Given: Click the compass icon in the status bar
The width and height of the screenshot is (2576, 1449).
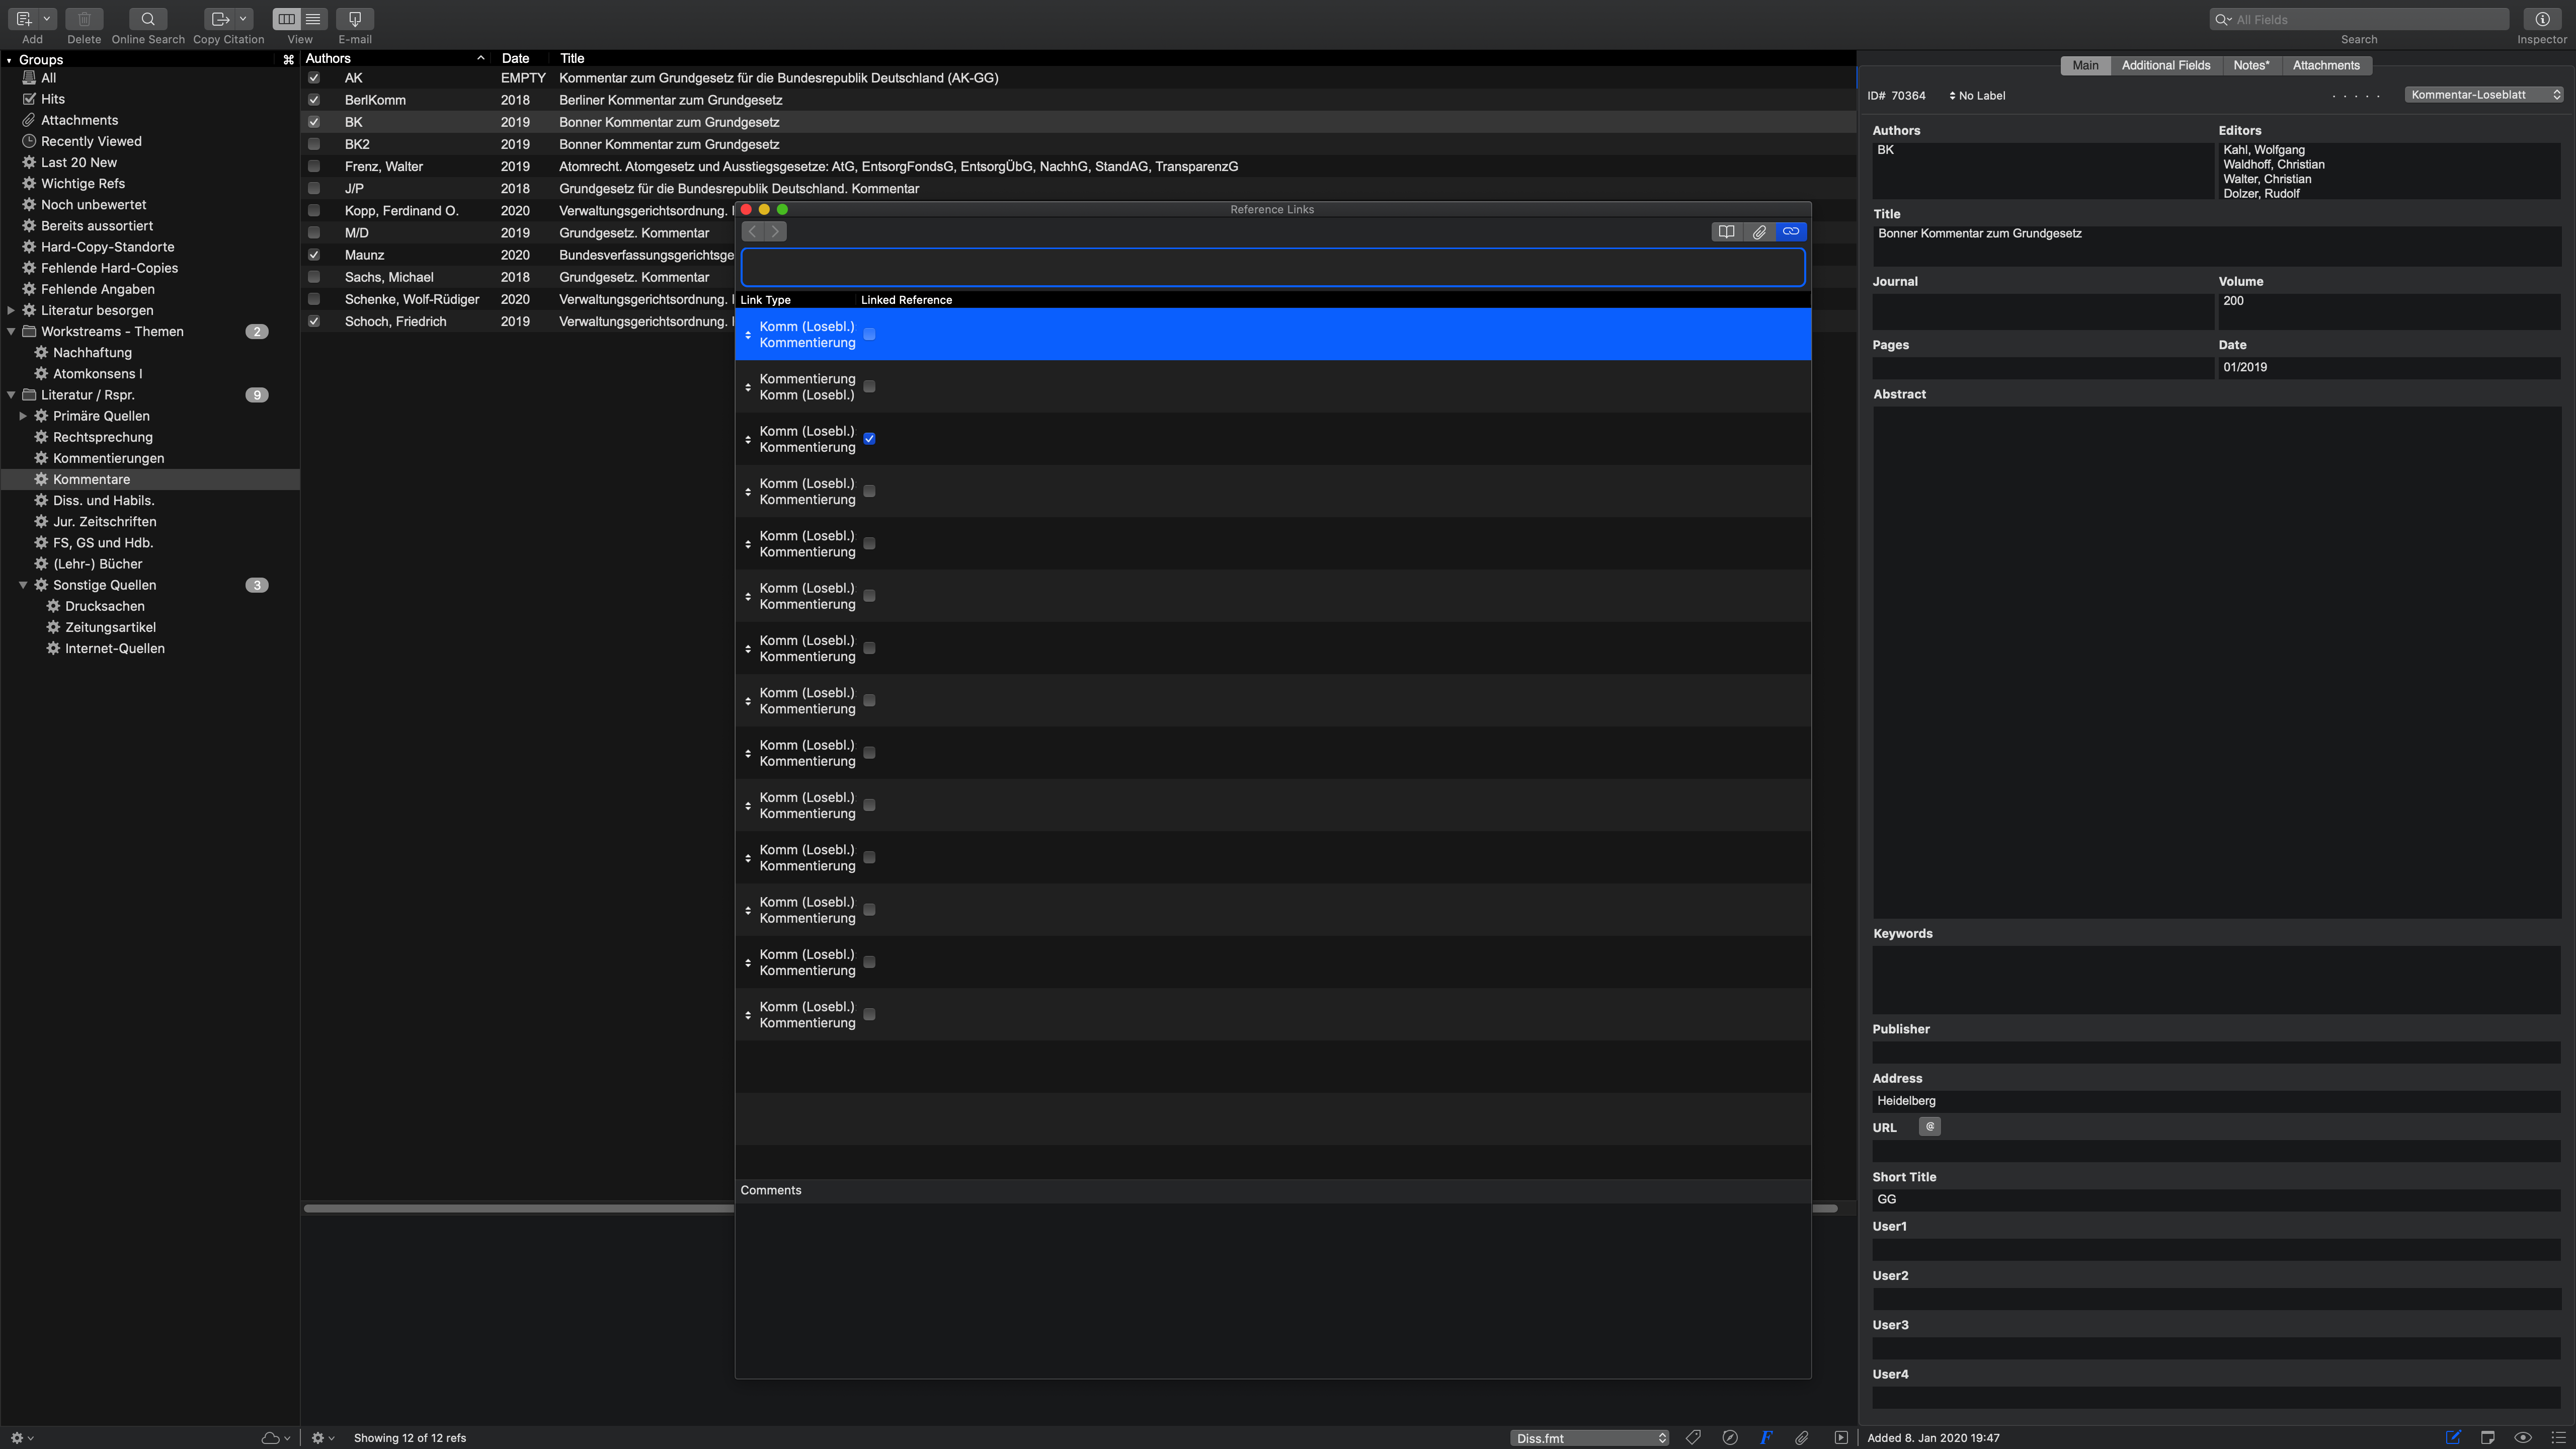Looking at the screenshot, I should pyautogui.click(x=1730, y=1438).
